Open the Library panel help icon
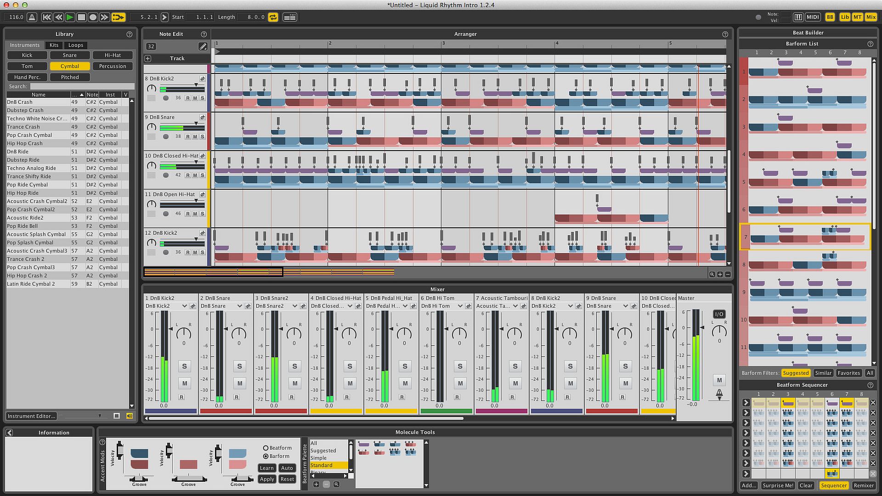The image size is (882, 496). [x=130, y=34]
